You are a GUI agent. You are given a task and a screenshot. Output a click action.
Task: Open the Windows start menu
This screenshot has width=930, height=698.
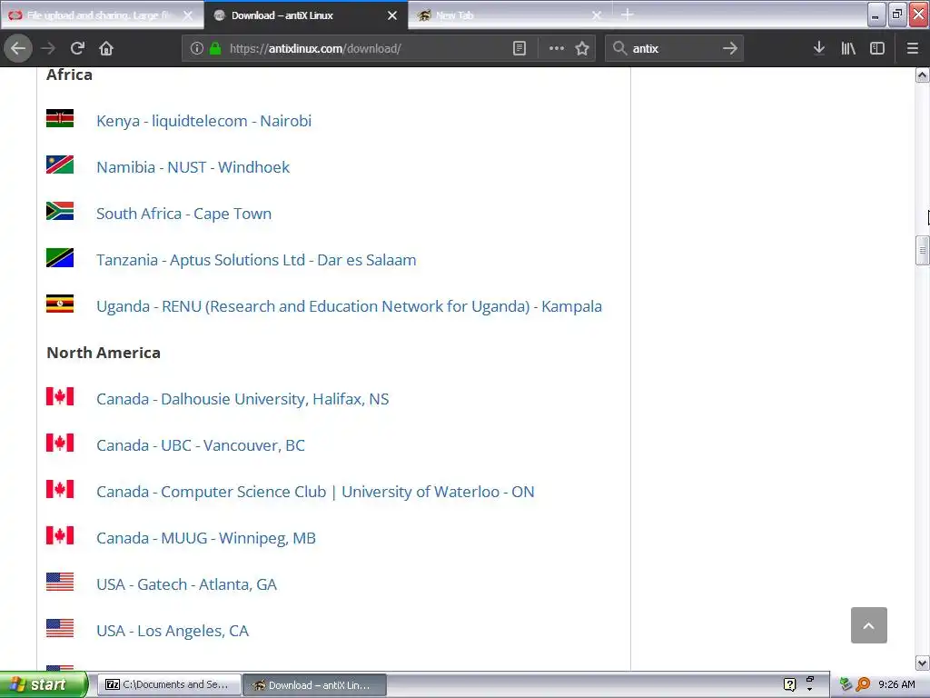(x=44, y=684)
